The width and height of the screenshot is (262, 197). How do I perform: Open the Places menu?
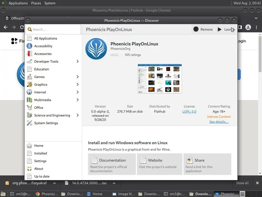36,3
